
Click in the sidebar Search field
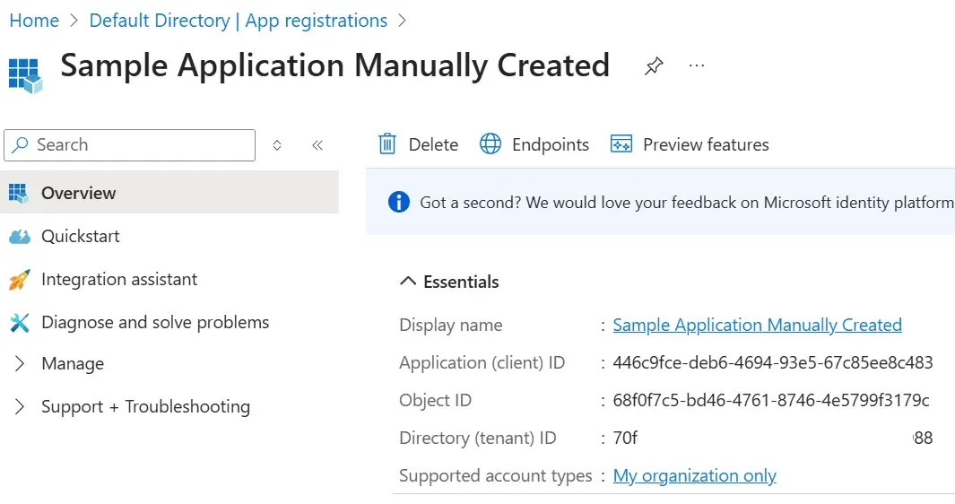tap(135, 145)
